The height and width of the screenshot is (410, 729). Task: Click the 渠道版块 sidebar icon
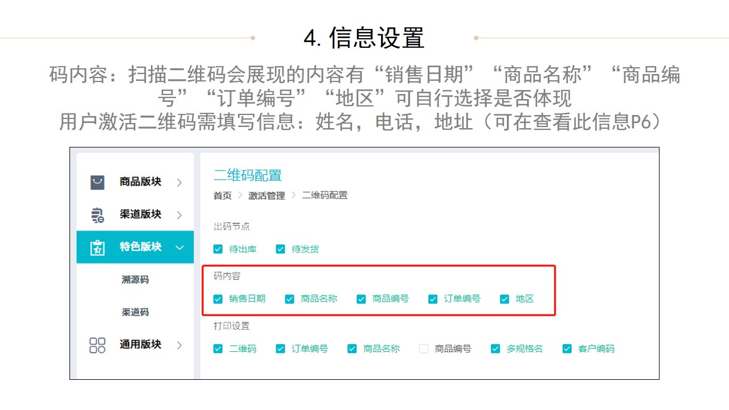[x=97, y=215]
